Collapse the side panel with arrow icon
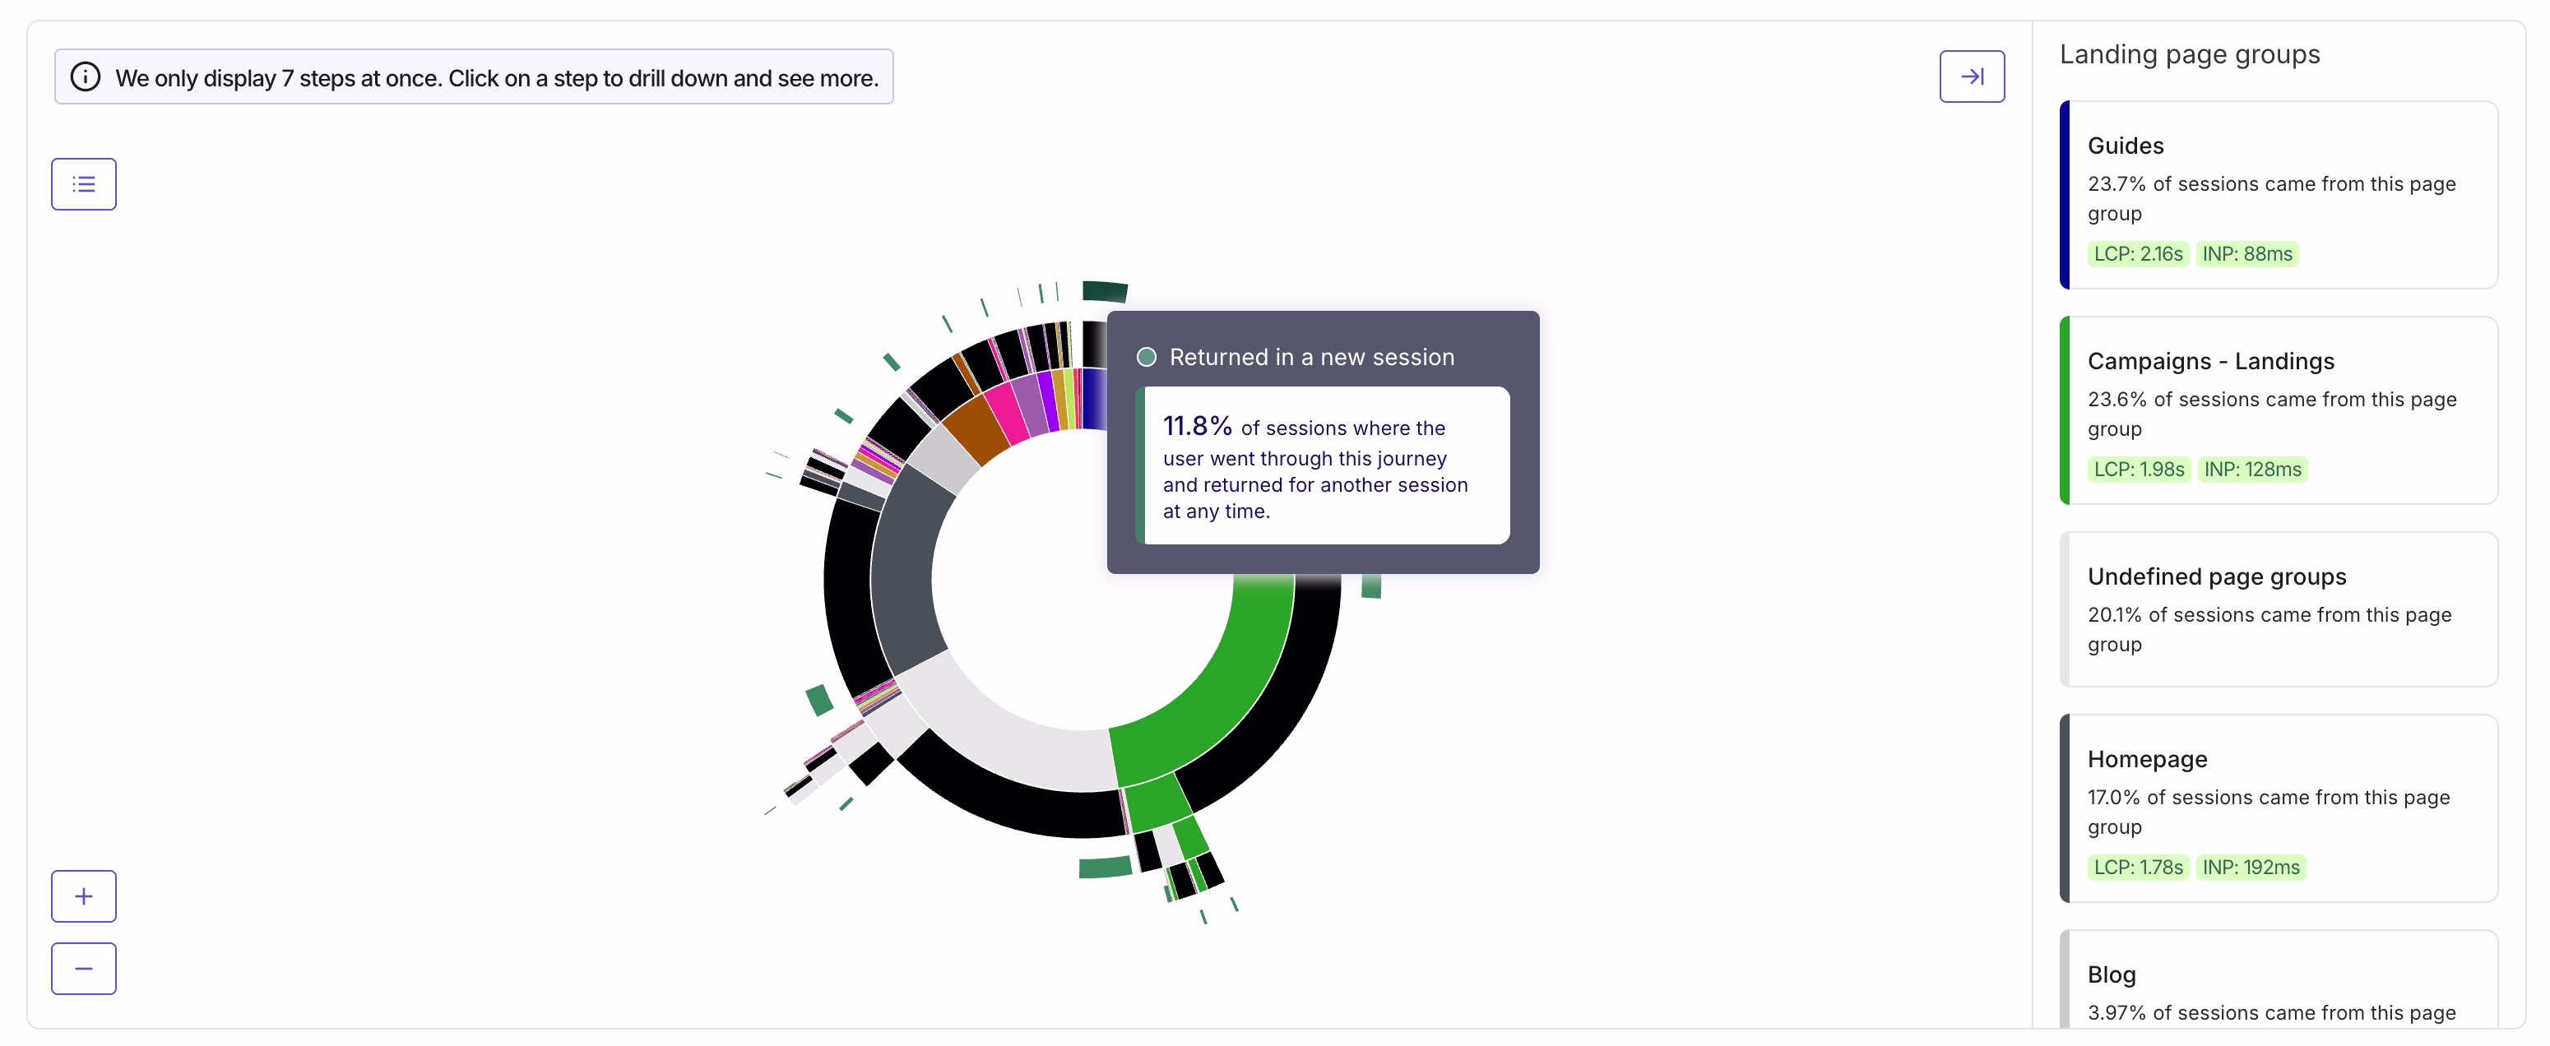Viewport: 2550px width, 1046px height. click(x=1971, y=76)
